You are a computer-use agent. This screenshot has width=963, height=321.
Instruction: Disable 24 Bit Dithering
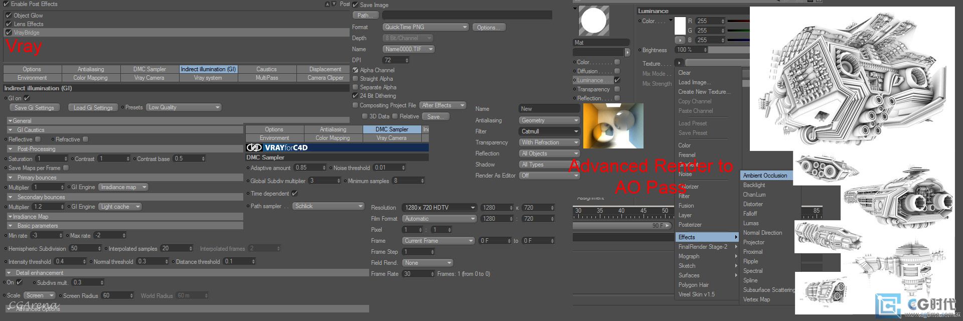pyautogui.click(x=356, y=96)
